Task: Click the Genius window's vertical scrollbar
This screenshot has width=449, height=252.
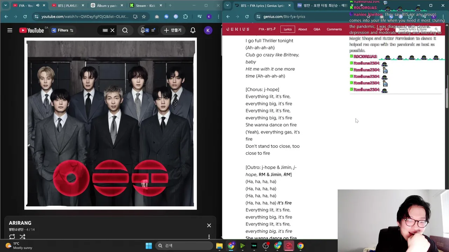Action: pyautogui.click(x=447, y=98)
